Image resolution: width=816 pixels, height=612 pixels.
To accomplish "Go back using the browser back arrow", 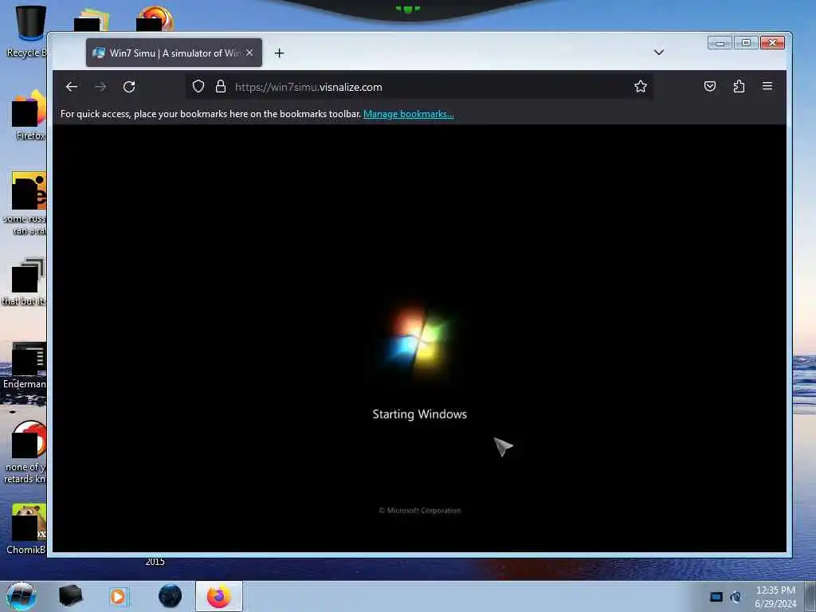I will [x=72, y=87].
